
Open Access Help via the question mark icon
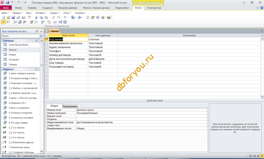(x=262, y=8)
